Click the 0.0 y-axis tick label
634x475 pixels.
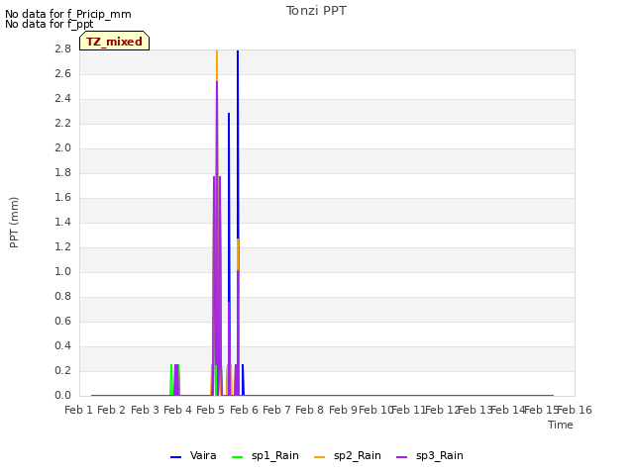[x=62, y=395]
